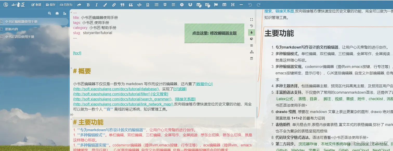
Task: Create a new document with 新建
Action: [x=36, y=5]
